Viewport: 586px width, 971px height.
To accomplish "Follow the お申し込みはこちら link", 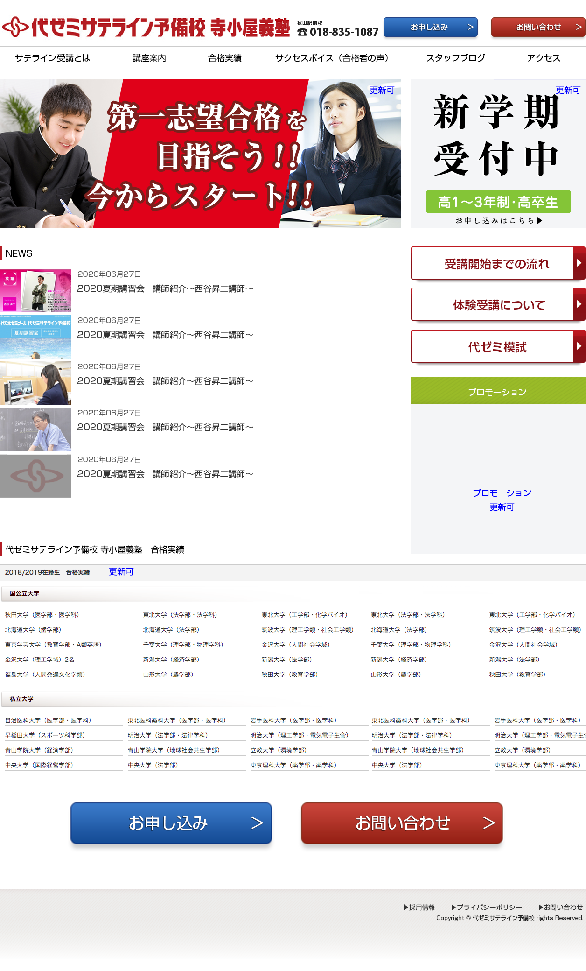I will coord(499,220).
